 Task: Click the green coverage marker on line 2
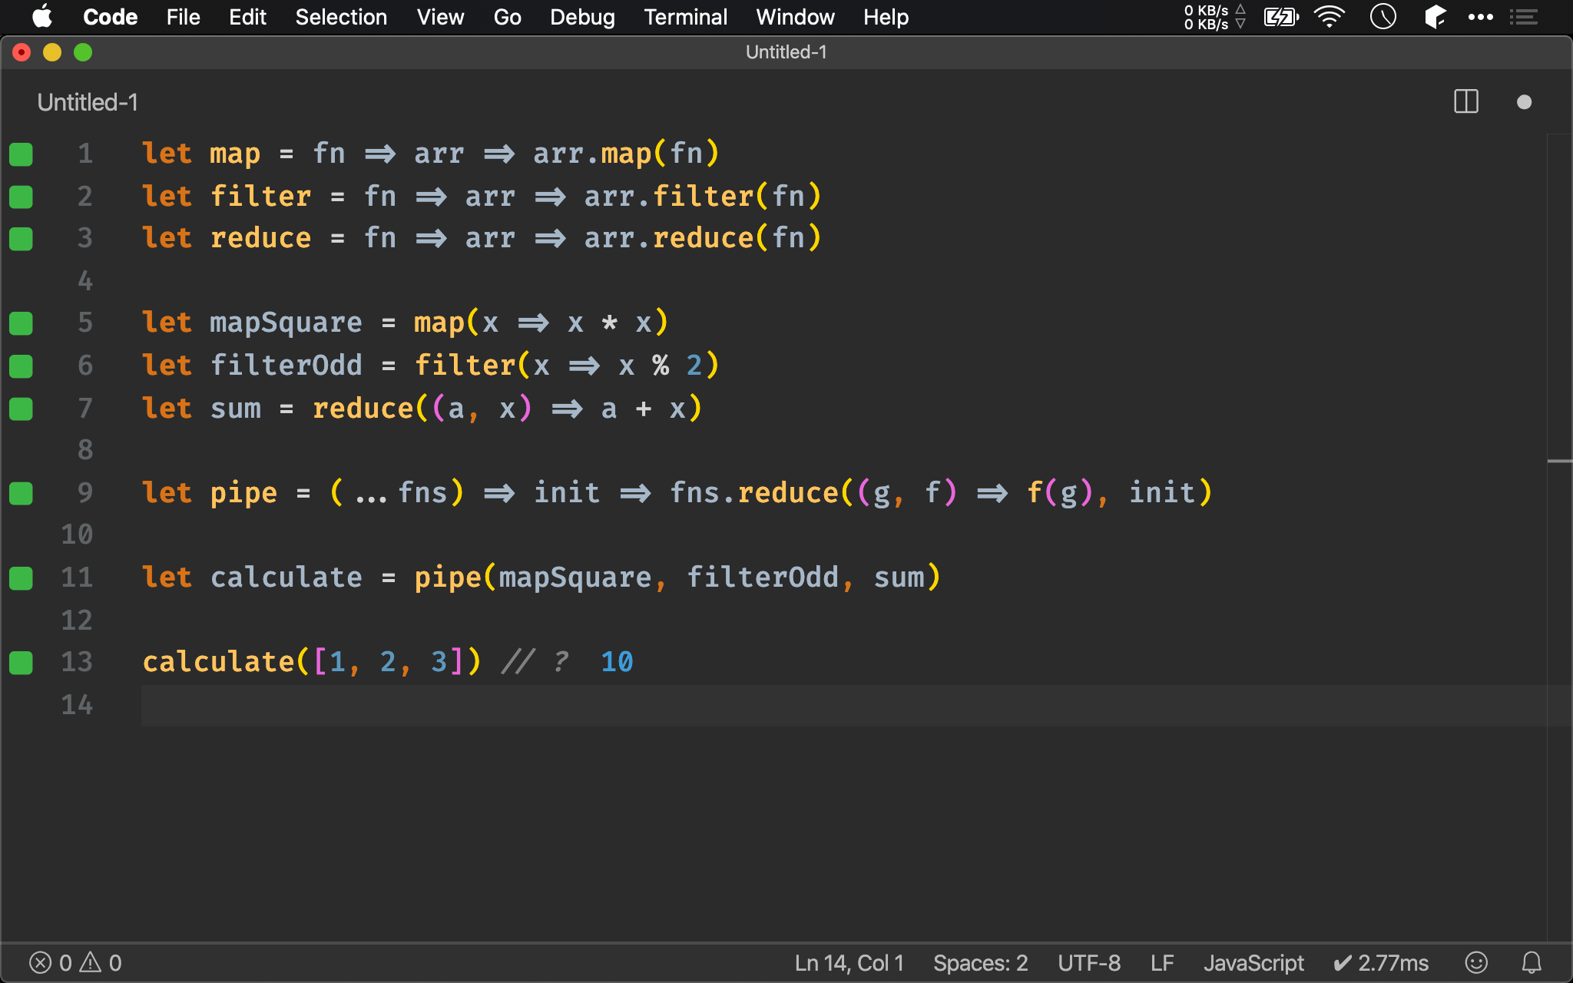[x=21, y=197]
